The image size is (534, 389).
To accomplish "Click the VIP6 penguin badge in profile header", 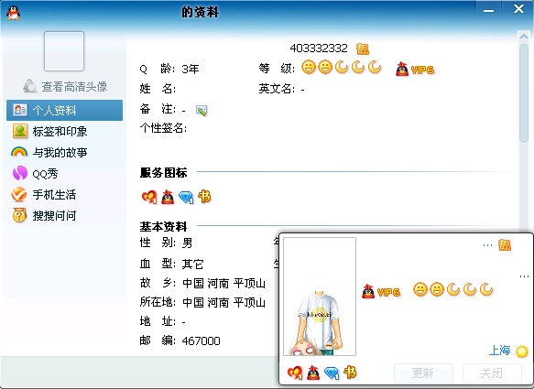I will (x=415, y=69).
